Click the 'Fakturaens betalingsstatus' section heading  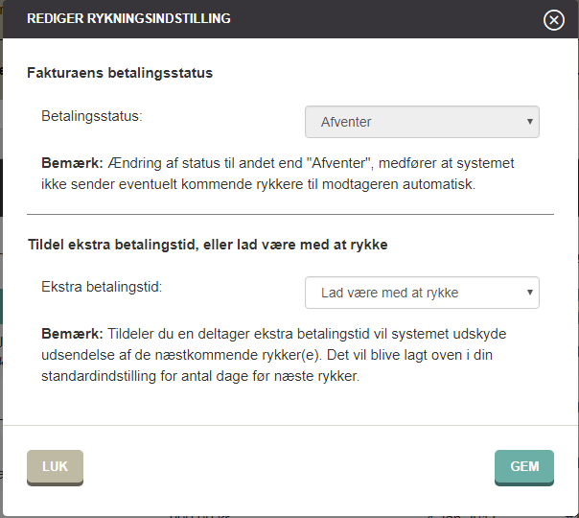120,73
